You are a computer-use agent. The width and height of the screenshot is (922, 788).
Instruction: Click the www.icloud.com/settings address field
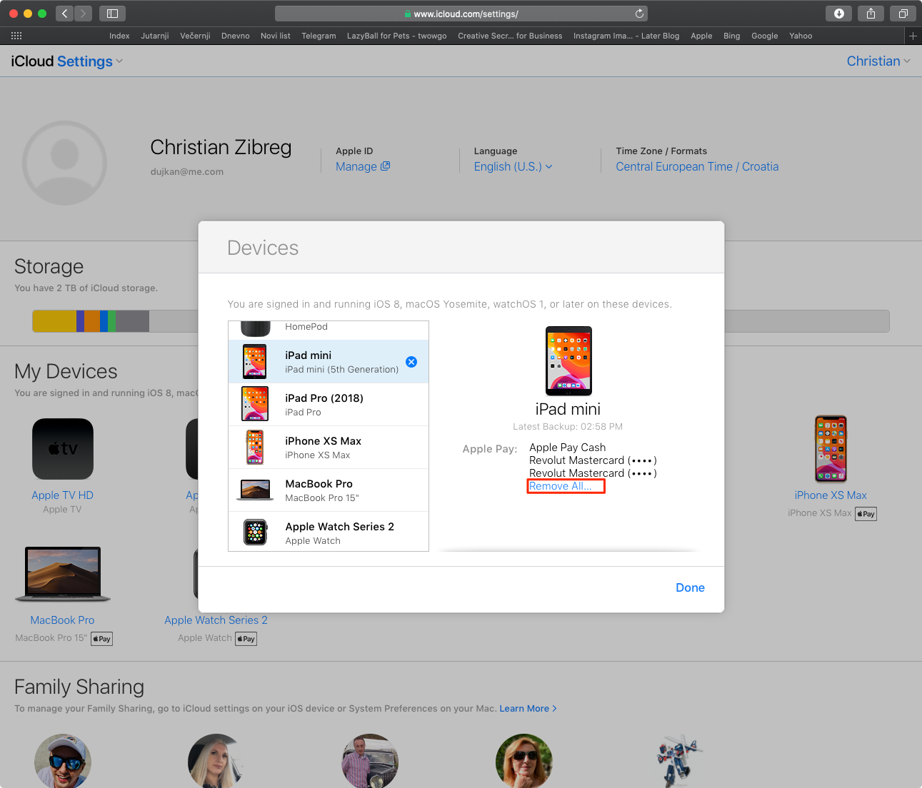click(461, 14)
